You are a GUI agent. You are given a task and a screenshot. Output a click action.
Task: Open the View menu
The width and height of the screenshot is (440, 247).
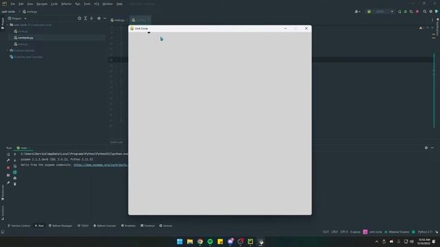(x=30, y=4)
